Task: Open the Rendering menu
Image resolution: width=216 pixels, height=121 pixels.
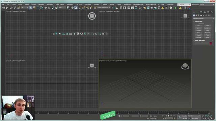Action: click(70, 4)
